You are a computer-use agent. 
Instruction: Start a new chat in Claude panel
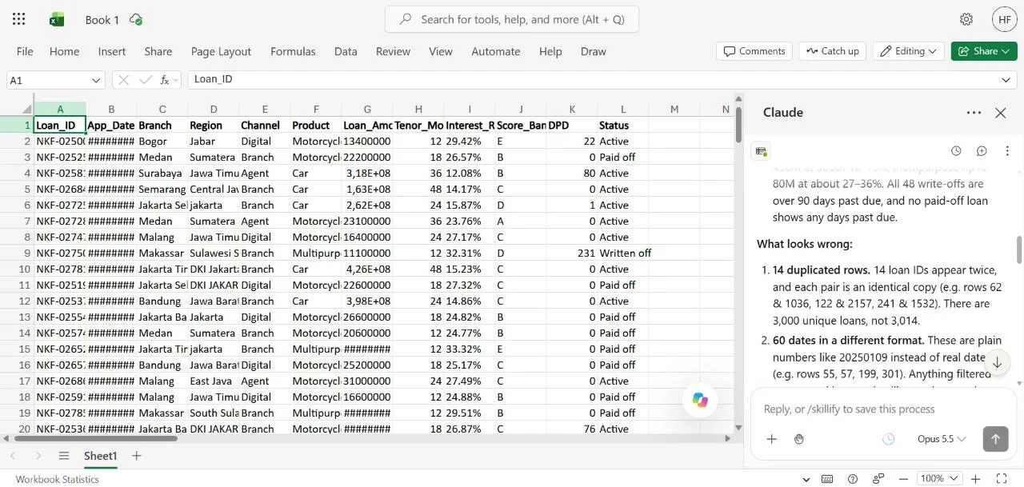(x=982, y=150)
